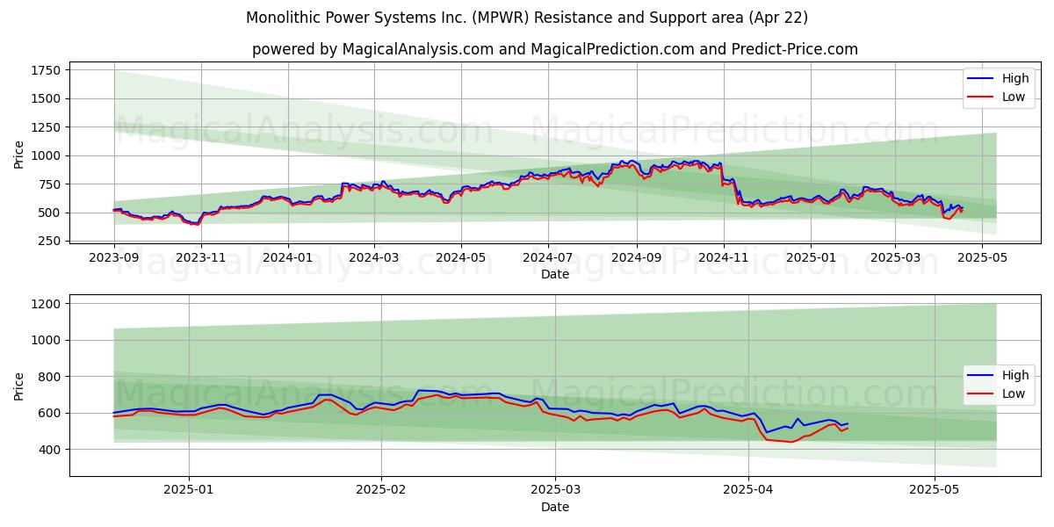This screenshot has width=1054, height=527.
Task: Click the 1500 price tick label
Action: click(46, 99)
